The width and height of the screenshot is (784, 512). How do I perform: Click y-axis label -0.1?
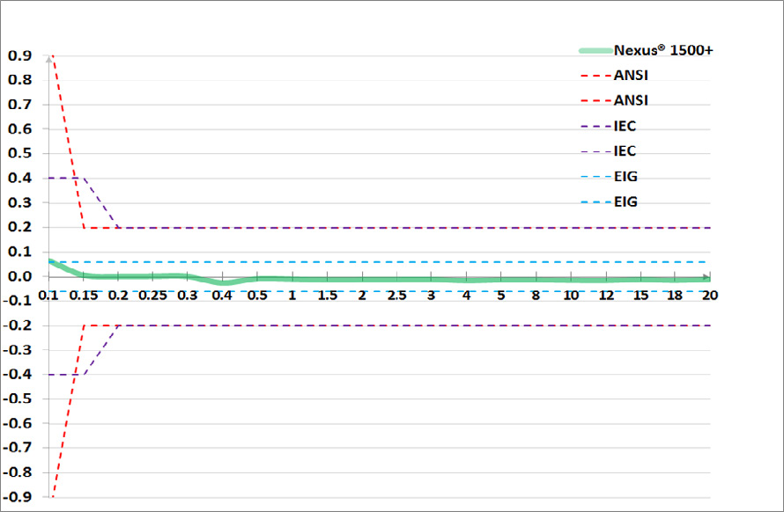(x=18, y=301)
